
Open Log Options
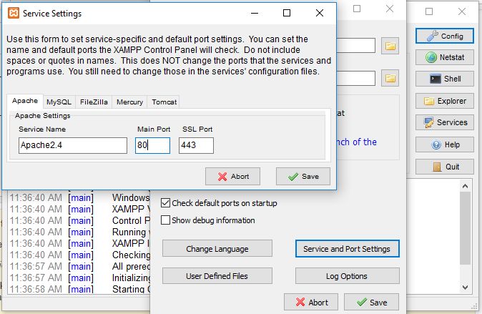point(348,276)
